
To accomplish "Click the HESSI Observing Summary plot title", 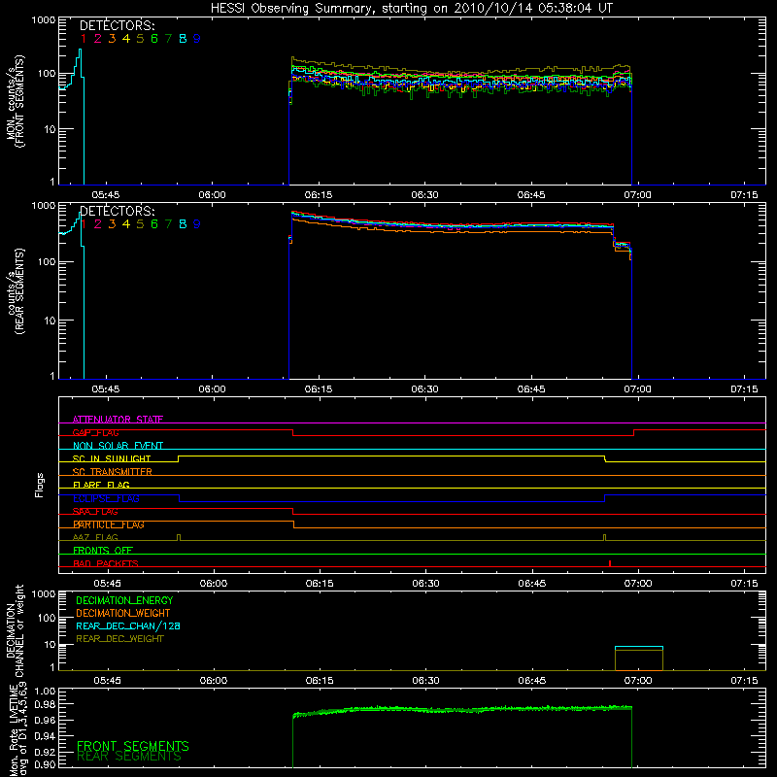I will pos(411,9).
